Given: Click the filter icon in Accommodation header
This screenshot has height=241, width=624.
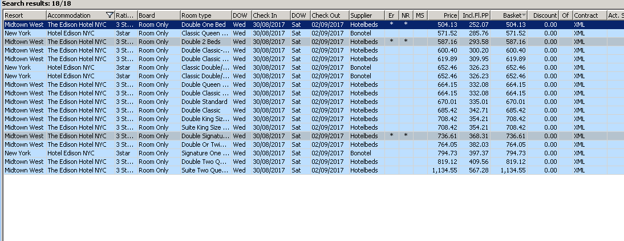Looking at the screenshot, I should [110, 15].
